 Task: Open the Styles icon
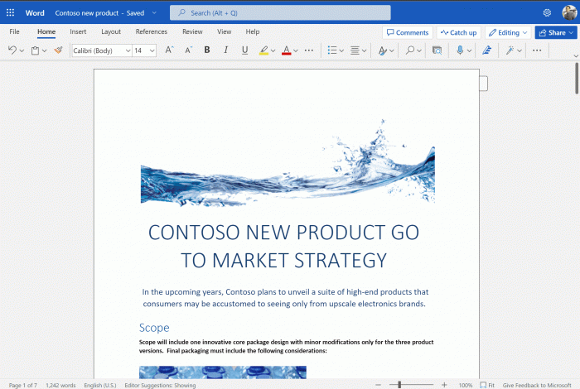click(383, 50)
